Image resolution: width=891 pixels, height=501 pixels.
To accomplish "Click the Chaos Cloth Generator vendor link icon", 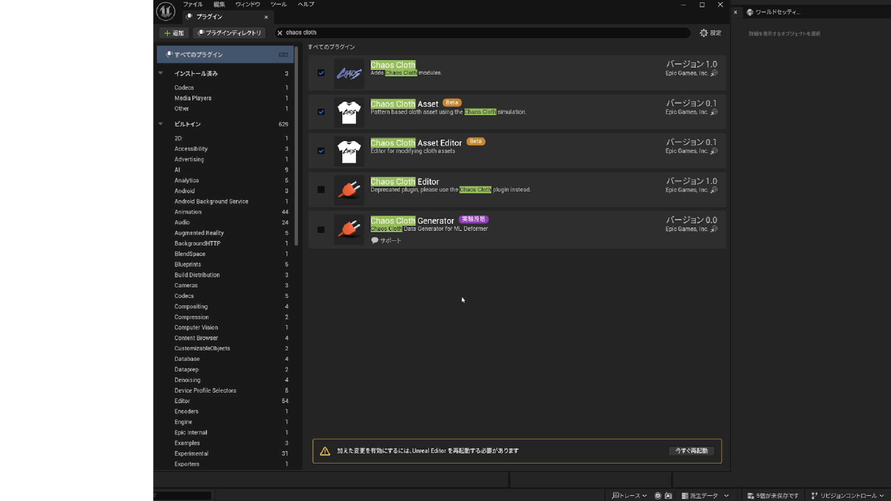I will click(714, 229).
